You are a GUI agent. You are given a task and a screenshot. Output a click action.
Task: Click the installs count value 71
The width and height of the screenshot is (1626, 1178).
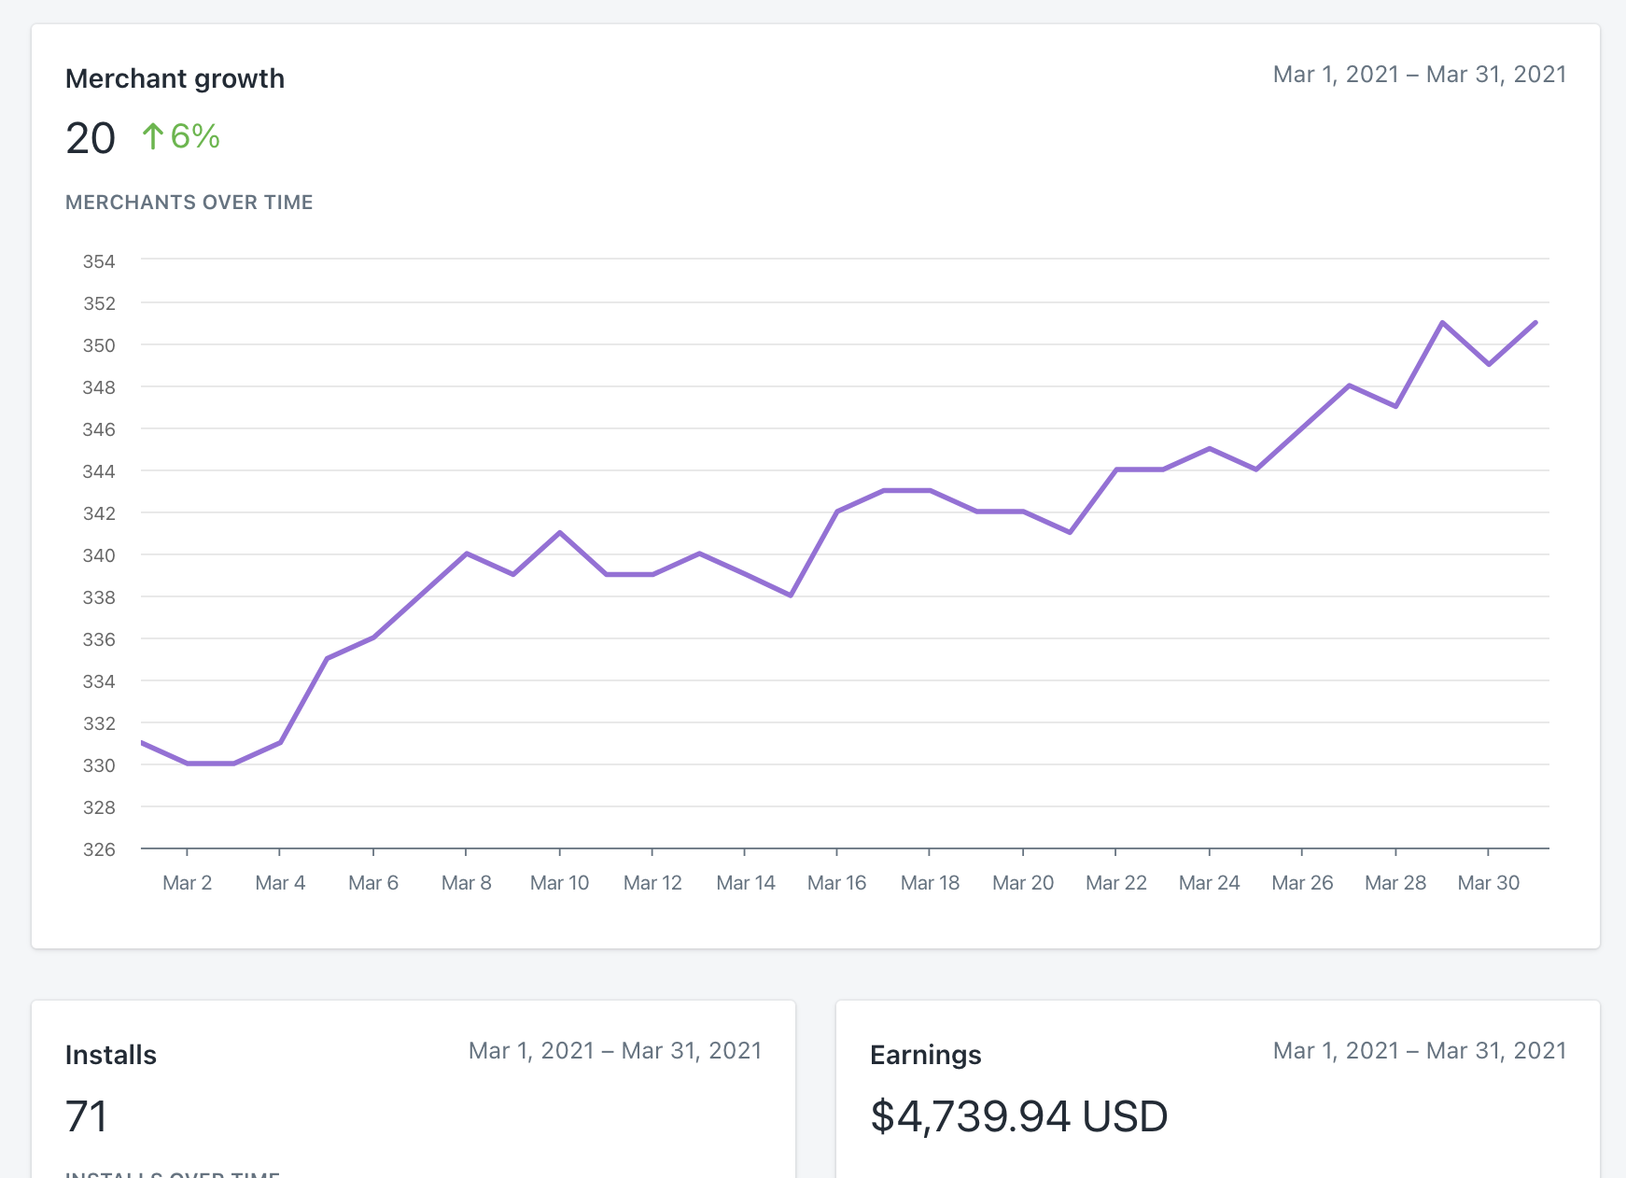click(x=86, y=1116)
